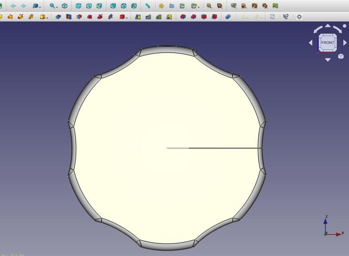Switch to front view cube icon
The image size is (349, 256).
pyautogui.click(x=79, y=6)
